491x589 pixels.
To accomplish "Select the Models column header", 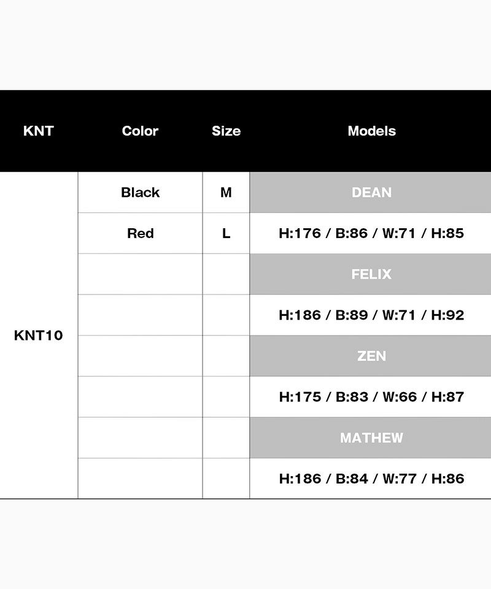I will (371, 131).
